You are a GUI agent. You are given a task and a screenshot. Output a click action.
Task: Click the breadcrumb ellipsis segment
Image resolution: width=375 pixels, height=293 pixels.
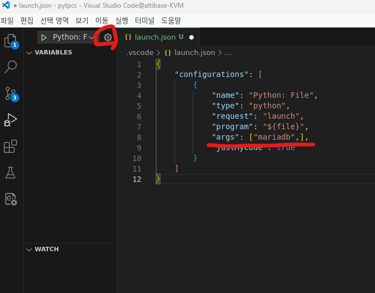(x=227, y=53)
